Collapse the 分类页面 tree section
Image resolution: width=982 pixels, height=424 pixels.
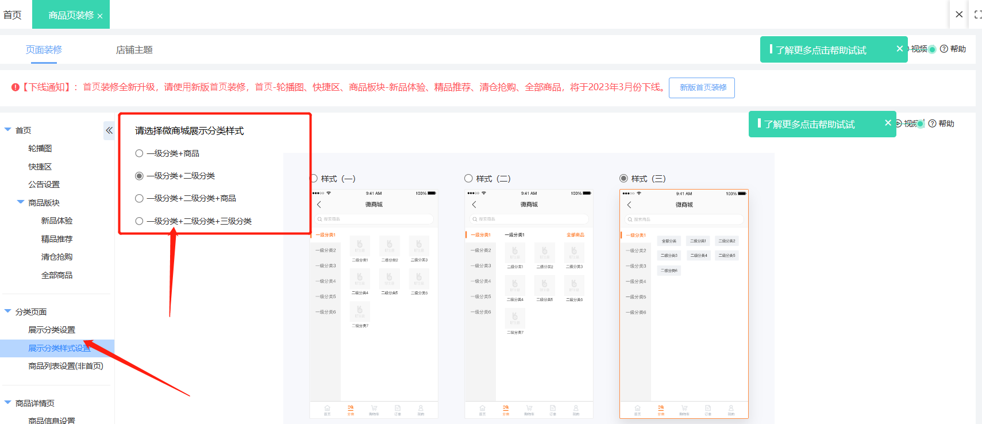point(8,311)
